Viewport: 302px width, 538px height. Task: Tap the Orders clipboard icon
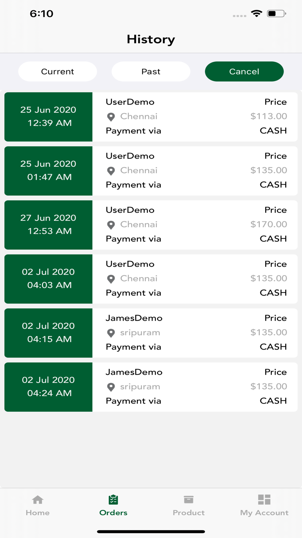tap(113, 500)
